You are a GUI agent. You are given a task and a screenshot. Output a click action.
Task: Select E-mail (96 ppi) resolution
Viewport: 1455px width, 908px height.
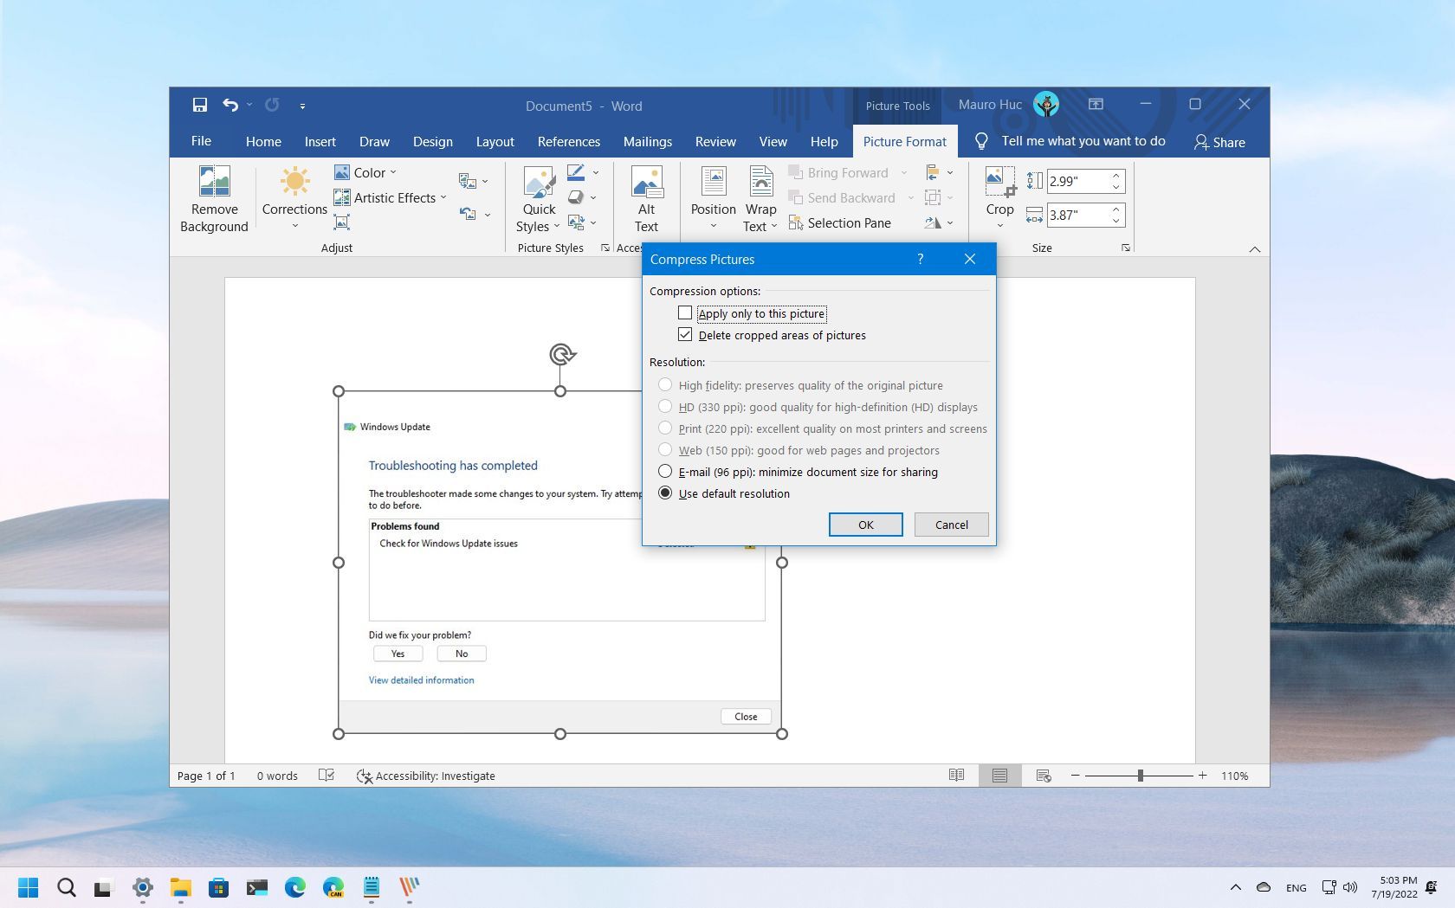point(665,471)
